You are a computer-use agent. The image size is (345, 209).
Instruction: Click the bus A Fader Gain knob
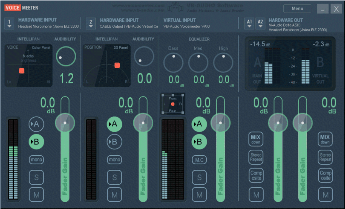(278, 123)
